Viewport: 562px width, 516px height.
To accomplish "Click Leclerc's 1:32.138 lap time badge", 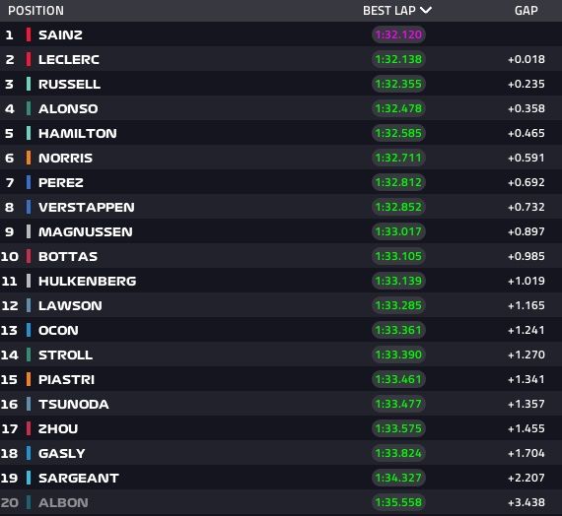I will point(398,59).
